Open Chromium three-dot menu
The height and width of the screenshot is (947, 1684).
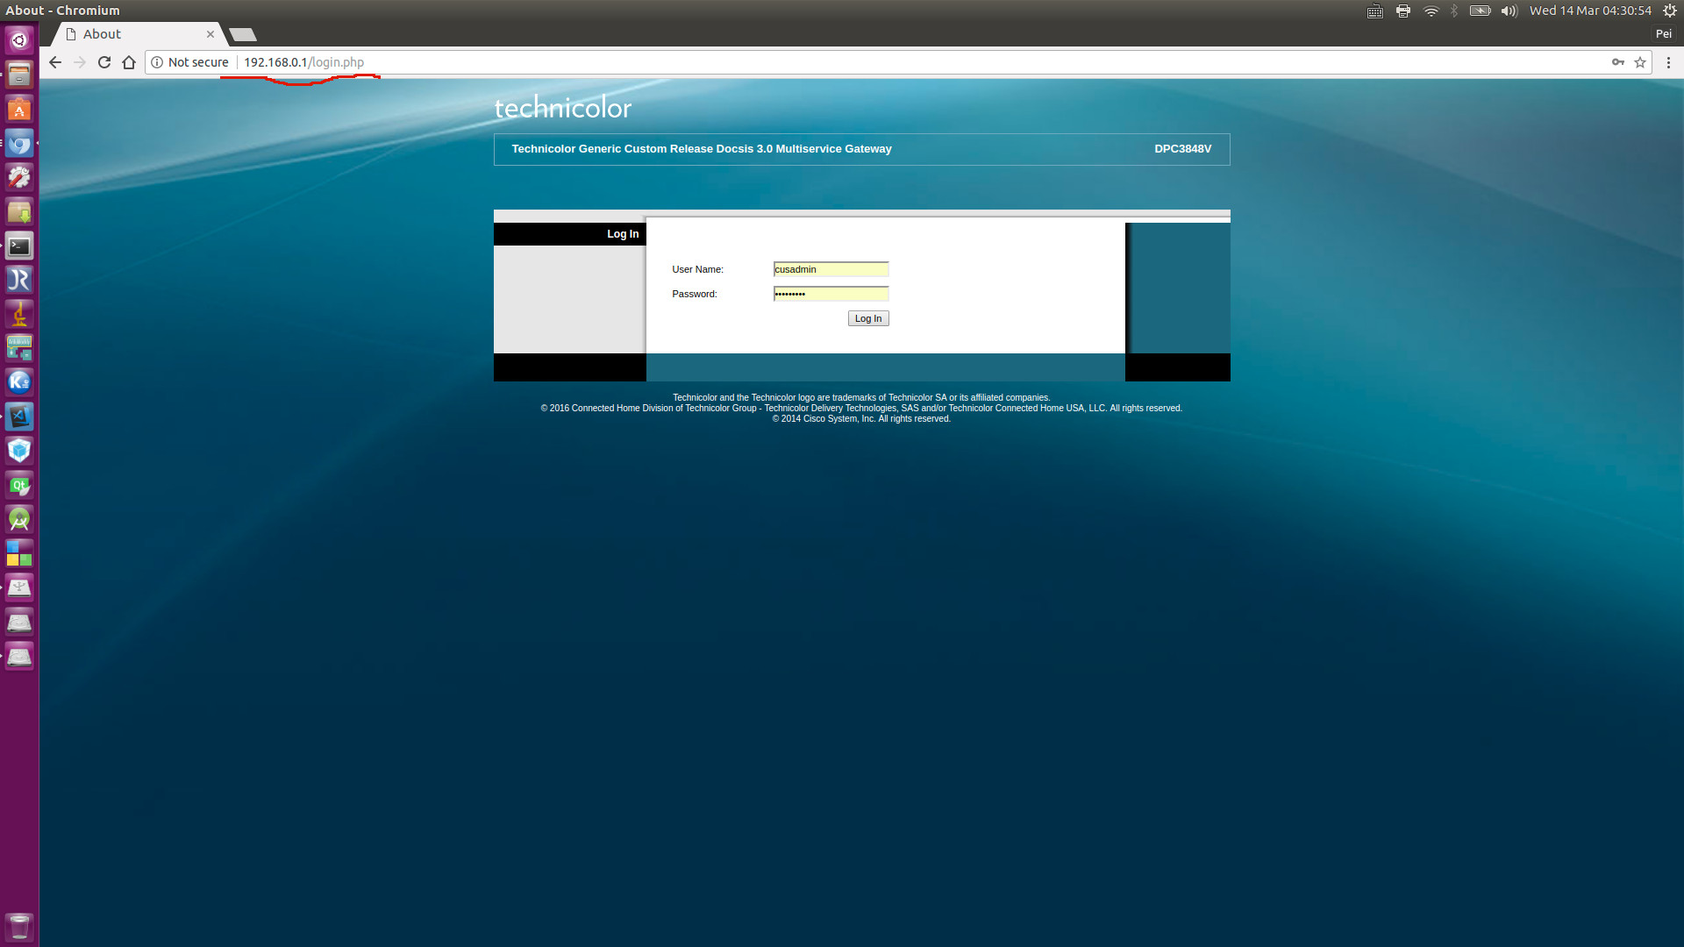(x=1668, y=62)
